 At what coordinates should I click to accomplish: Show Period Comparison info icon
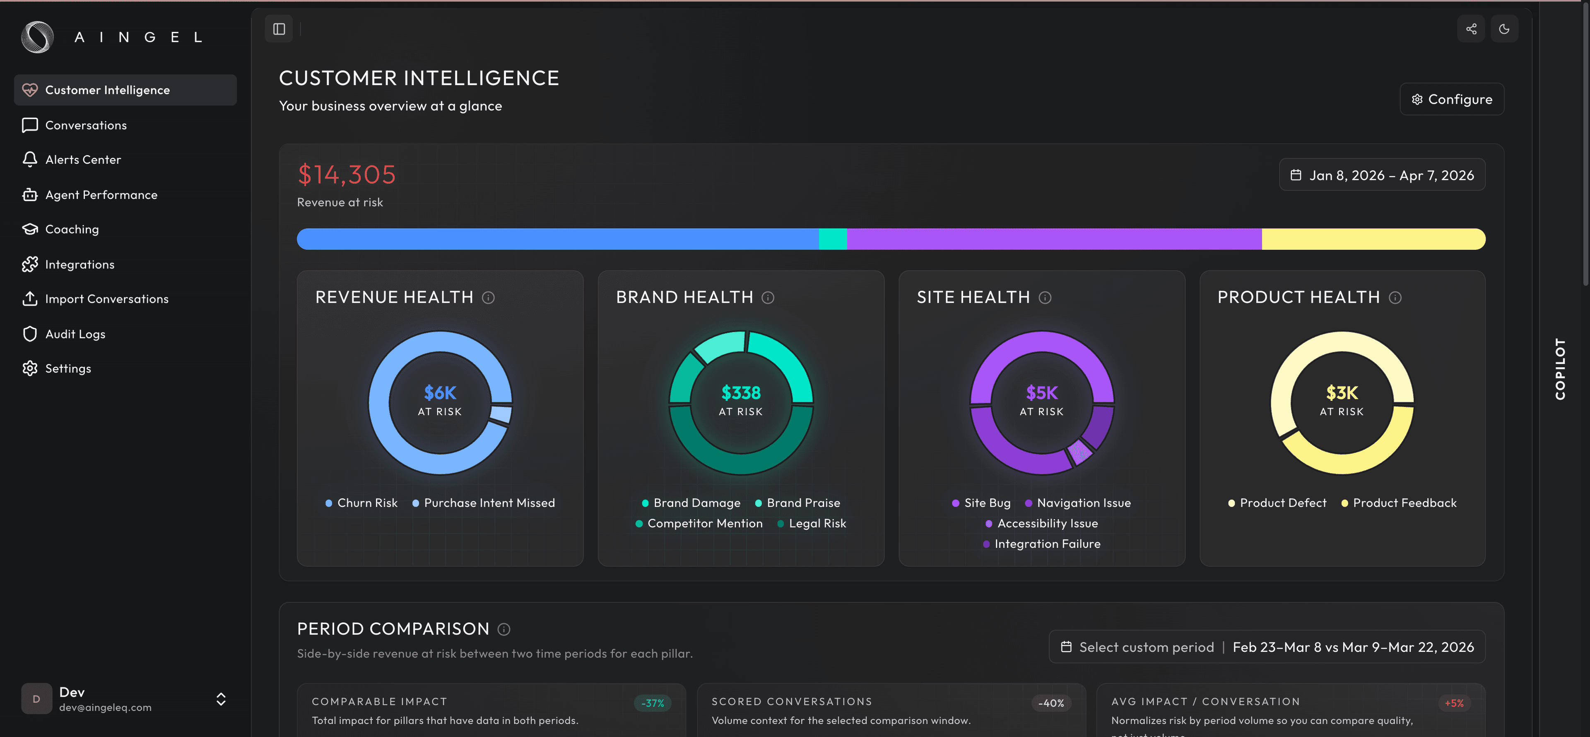(503, 629)
